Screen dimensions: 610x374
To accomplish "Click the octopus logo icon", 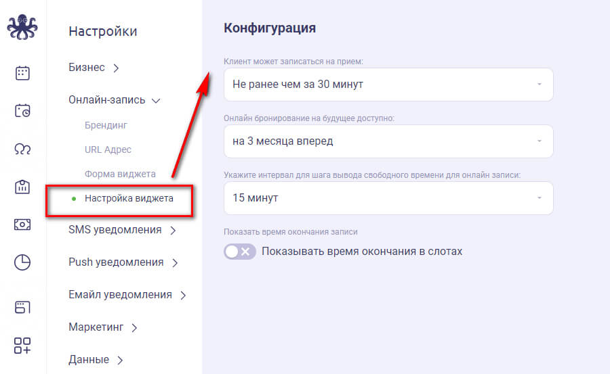I will tap(22, 27).
